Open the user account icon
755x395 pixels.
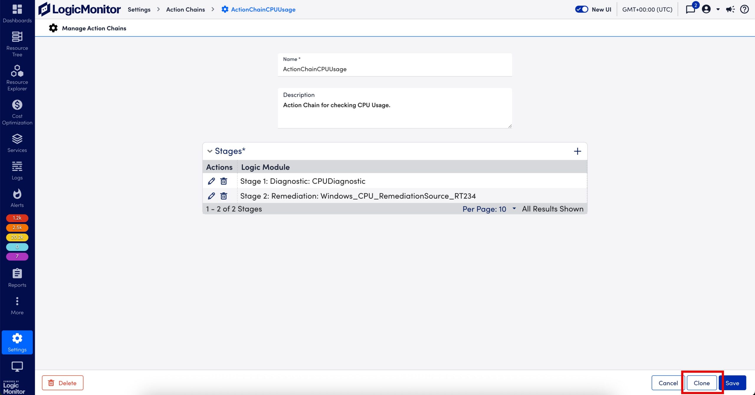(706, 9)
